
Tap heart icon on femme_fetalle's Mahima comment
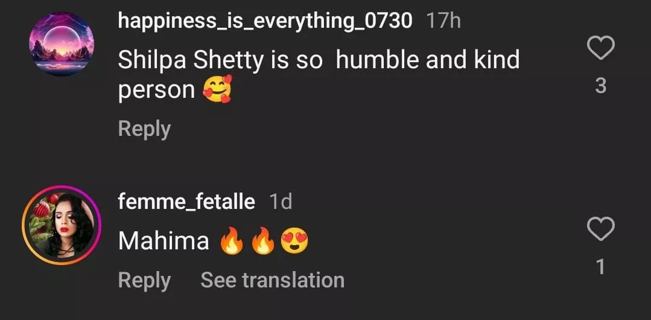point(600,229)
